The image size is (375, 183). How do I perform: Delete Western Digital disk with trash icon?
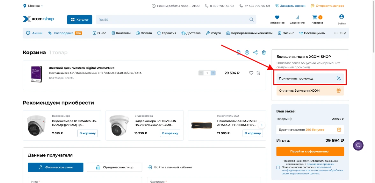point(258,73)
